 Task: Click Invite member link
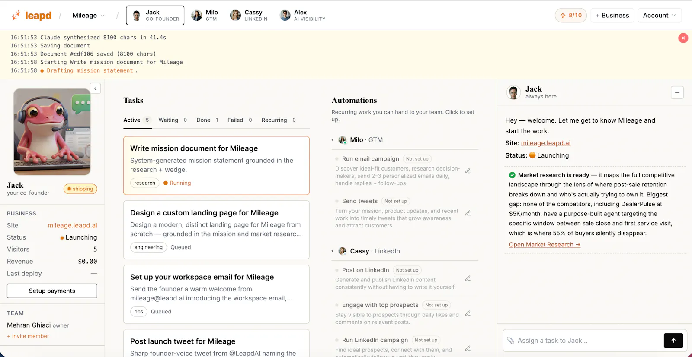(28, 336)
